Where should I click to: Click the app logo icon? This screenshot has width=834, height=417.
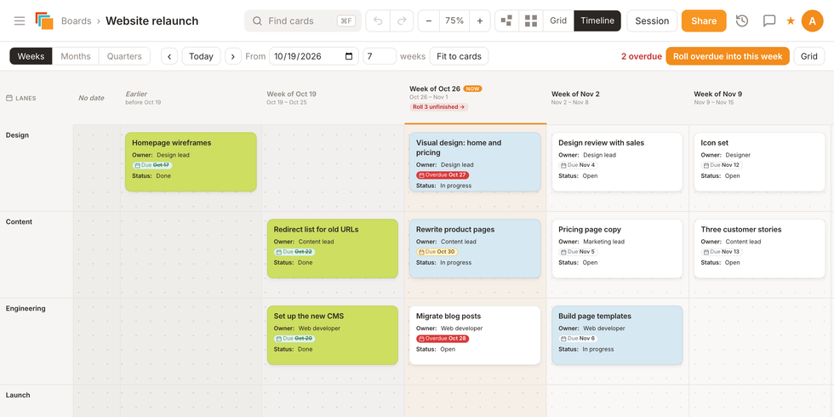44,20
